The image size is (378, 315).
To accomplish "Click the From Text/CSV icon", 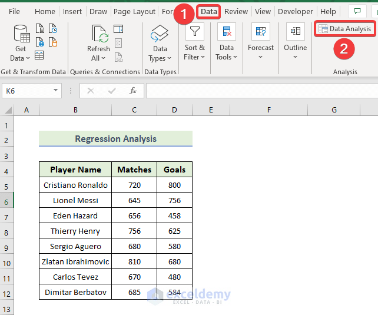I will (x=40, y=28).
